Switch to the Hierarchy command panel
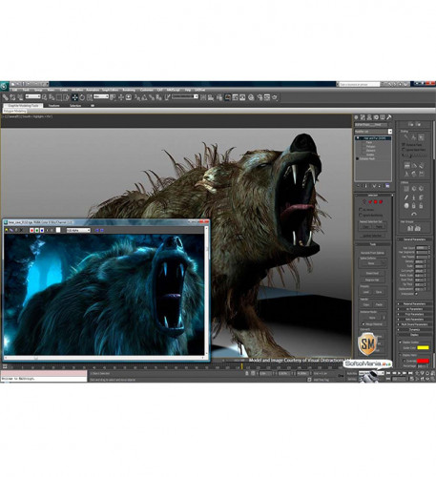 (x=369, y=117)
